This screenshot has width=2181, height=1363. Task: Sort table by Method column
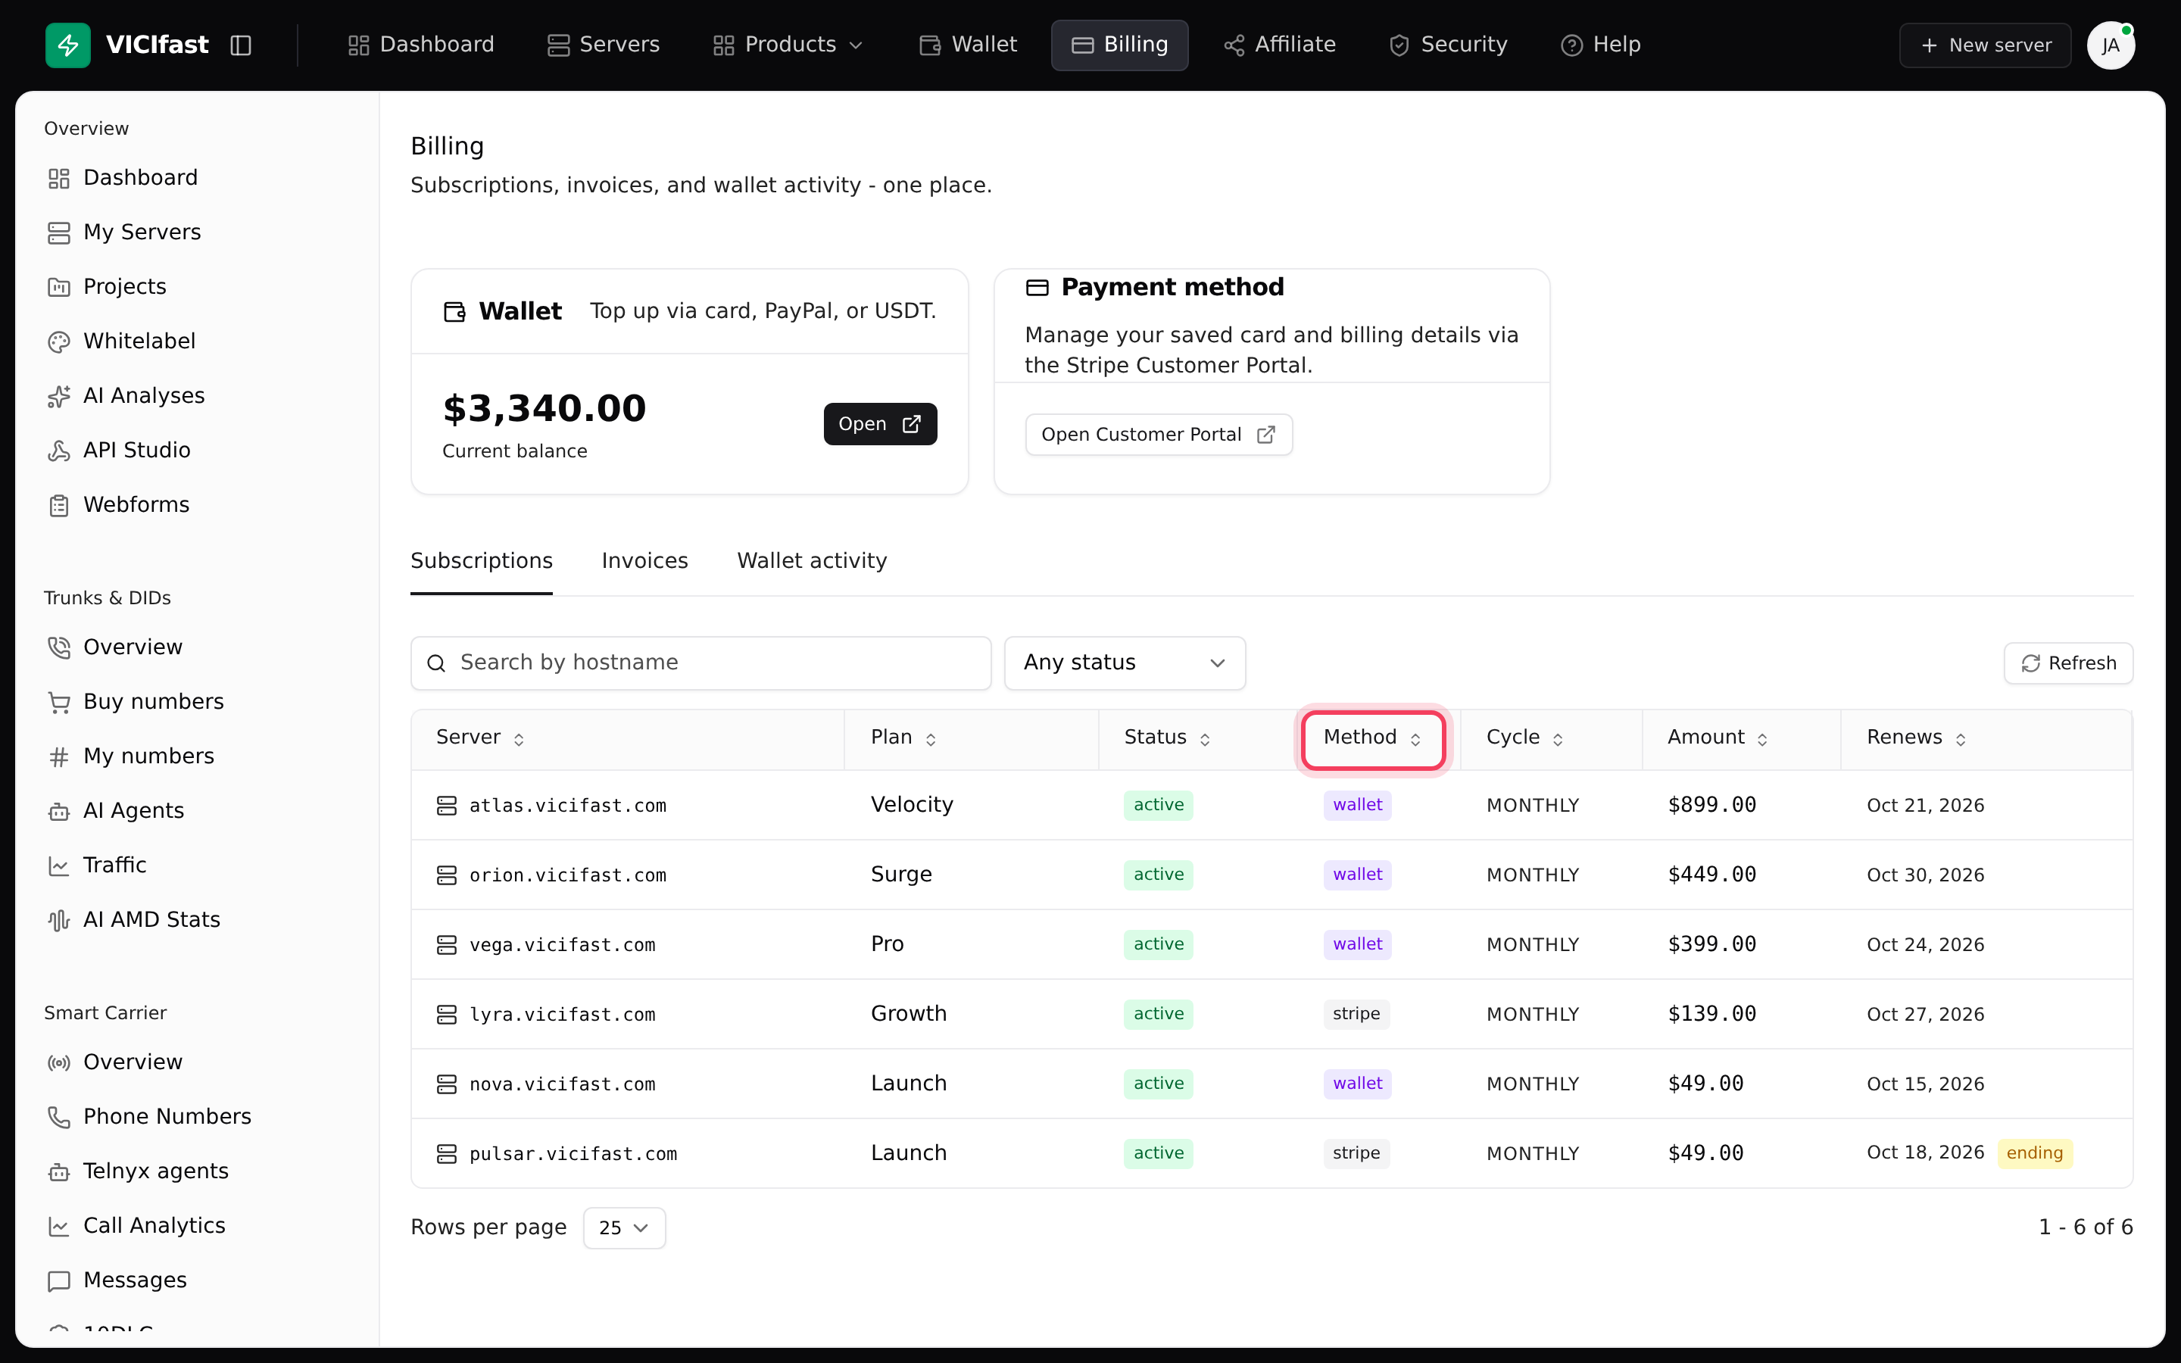[1372, 738]
